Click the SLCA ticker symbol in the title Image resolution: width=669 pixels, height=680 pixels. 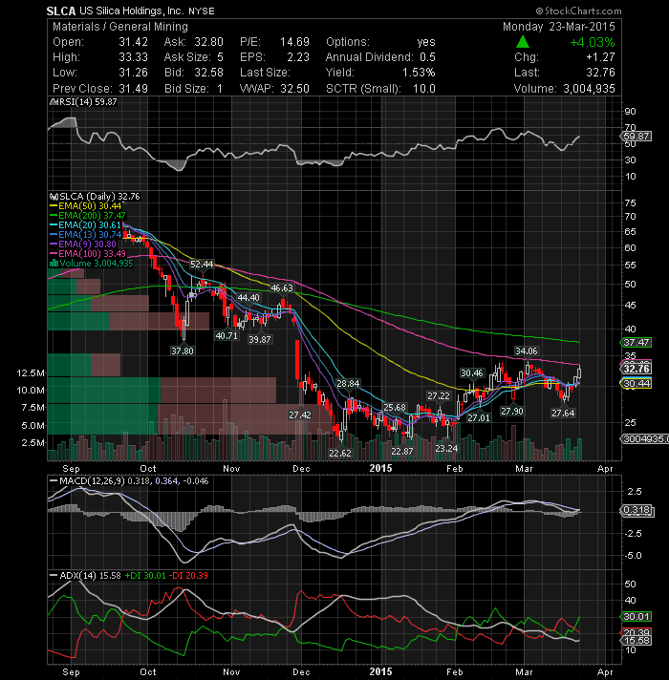(x=61, y=11)
